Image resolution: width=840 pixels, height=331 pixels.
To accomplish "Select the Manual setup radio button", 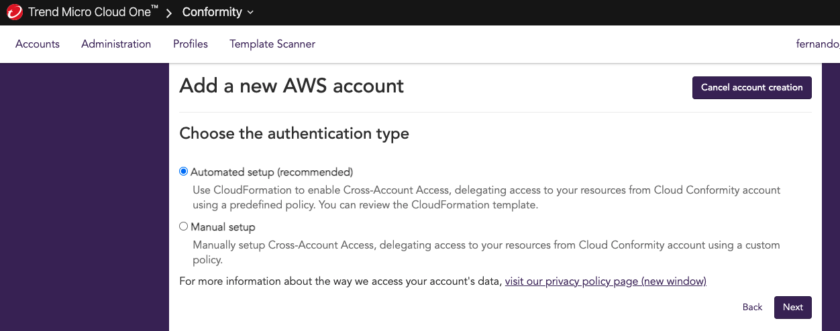I will pyautogui.click(x=184, y=226).
